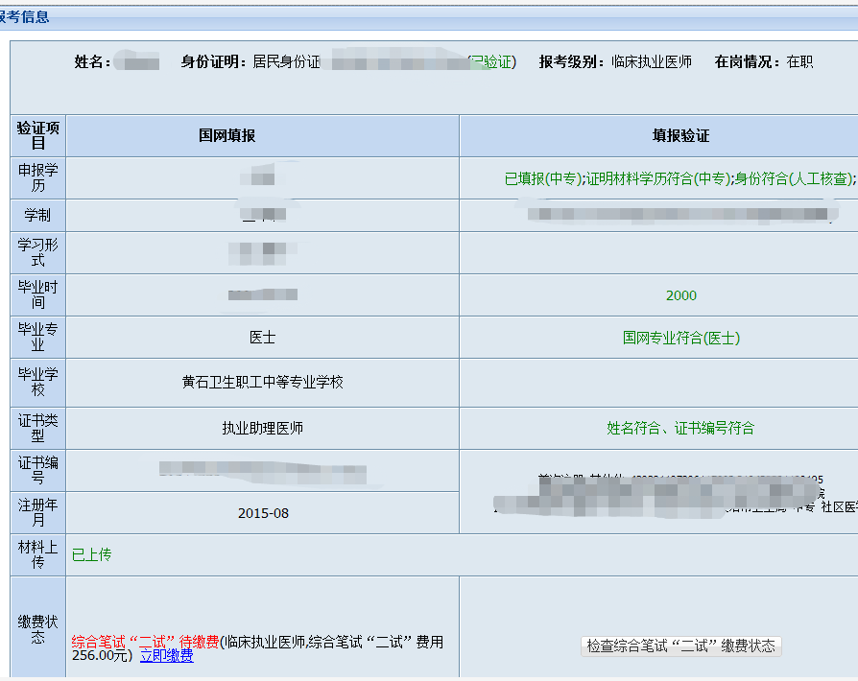Click the 立即缴费 payment link

[x=166, y=657]
